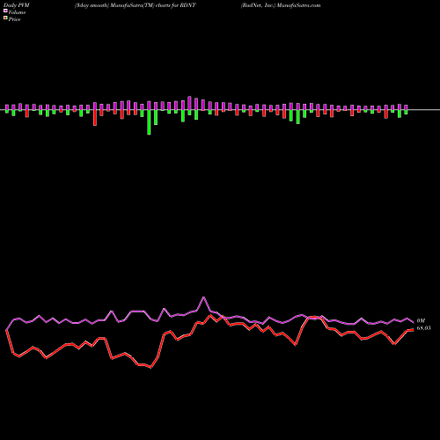Click the '(RadNet, Inc.) MunafaSutra.com' text
Image resolution: width=440 pixels, height=440 pixels.
coord(281,5)
